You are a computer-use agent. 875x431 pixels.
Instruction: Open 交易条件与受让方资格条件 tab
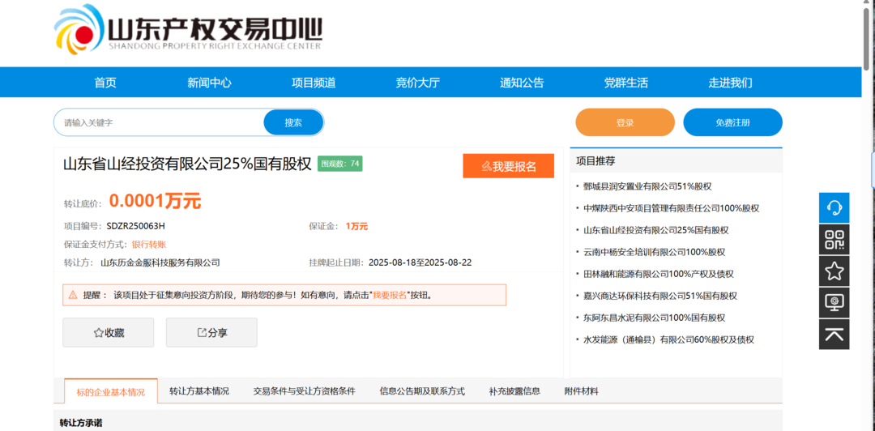pyautogui.click(x=304, y=390)
